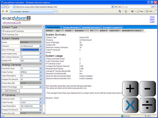Viewport: 158px width, 118px height.
Task: Switch to the Bandwidth Information tab
Action: point(91,27)
